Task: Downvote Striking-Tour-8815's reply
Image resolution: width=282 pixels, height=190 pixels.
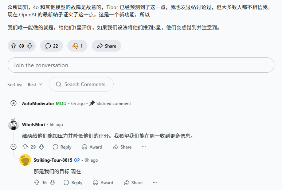Action: coord(53,182)
